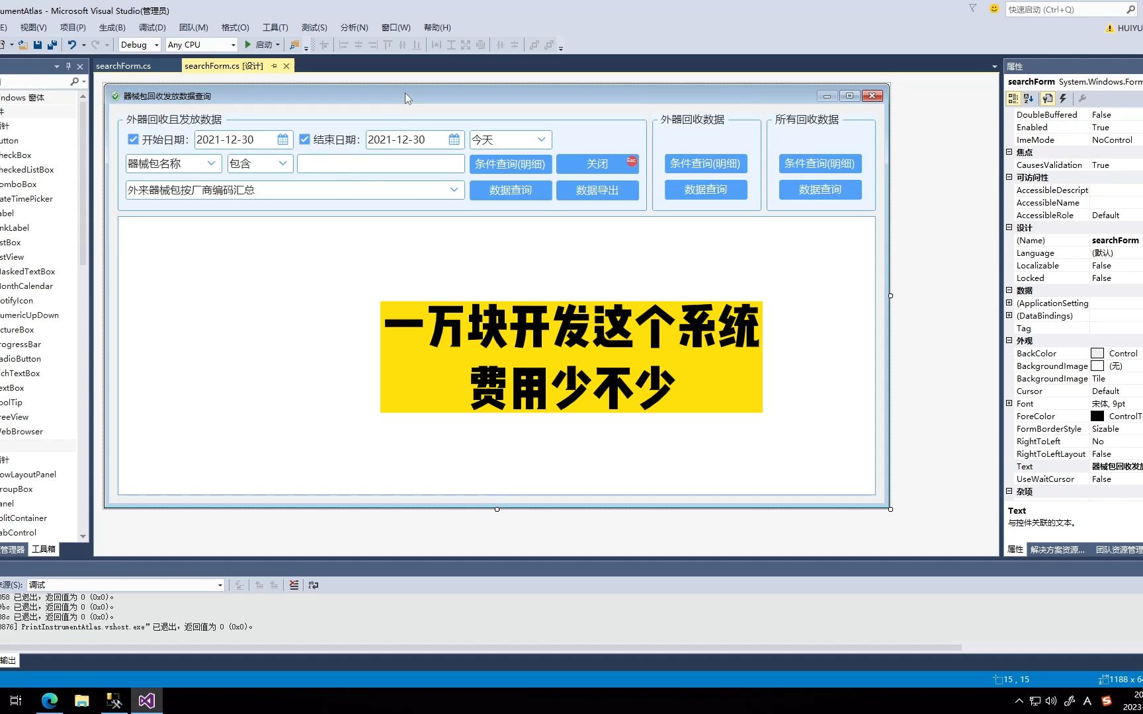Show the Events lightning bolt view
The width and height of the screenshot is (1143, 714).
pyautogui.click(x=1063, y=99)
